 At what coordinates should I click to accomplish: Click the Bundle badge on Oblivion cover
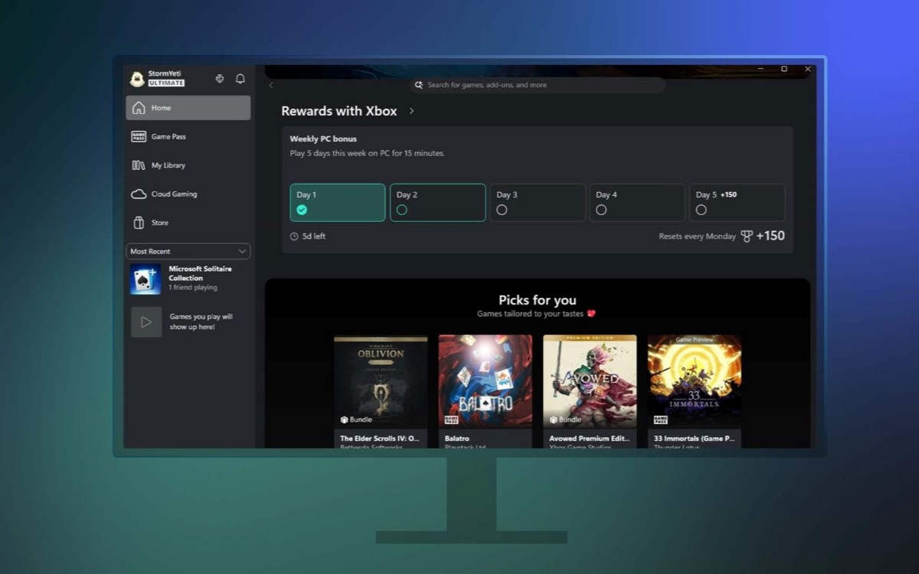pos(356,419)
